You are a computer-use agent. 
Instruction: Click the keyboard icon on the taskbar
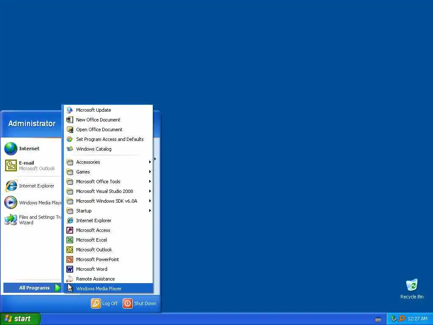[x=378, y=319]
